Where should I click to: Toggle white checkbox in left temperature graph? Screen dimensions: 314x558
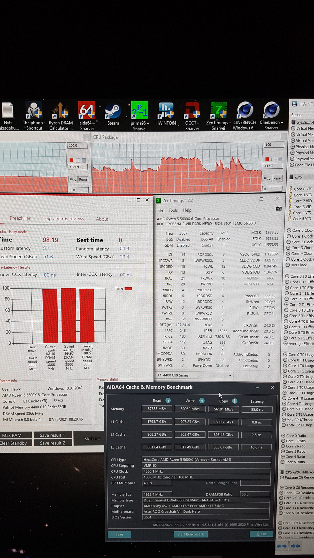78,160
